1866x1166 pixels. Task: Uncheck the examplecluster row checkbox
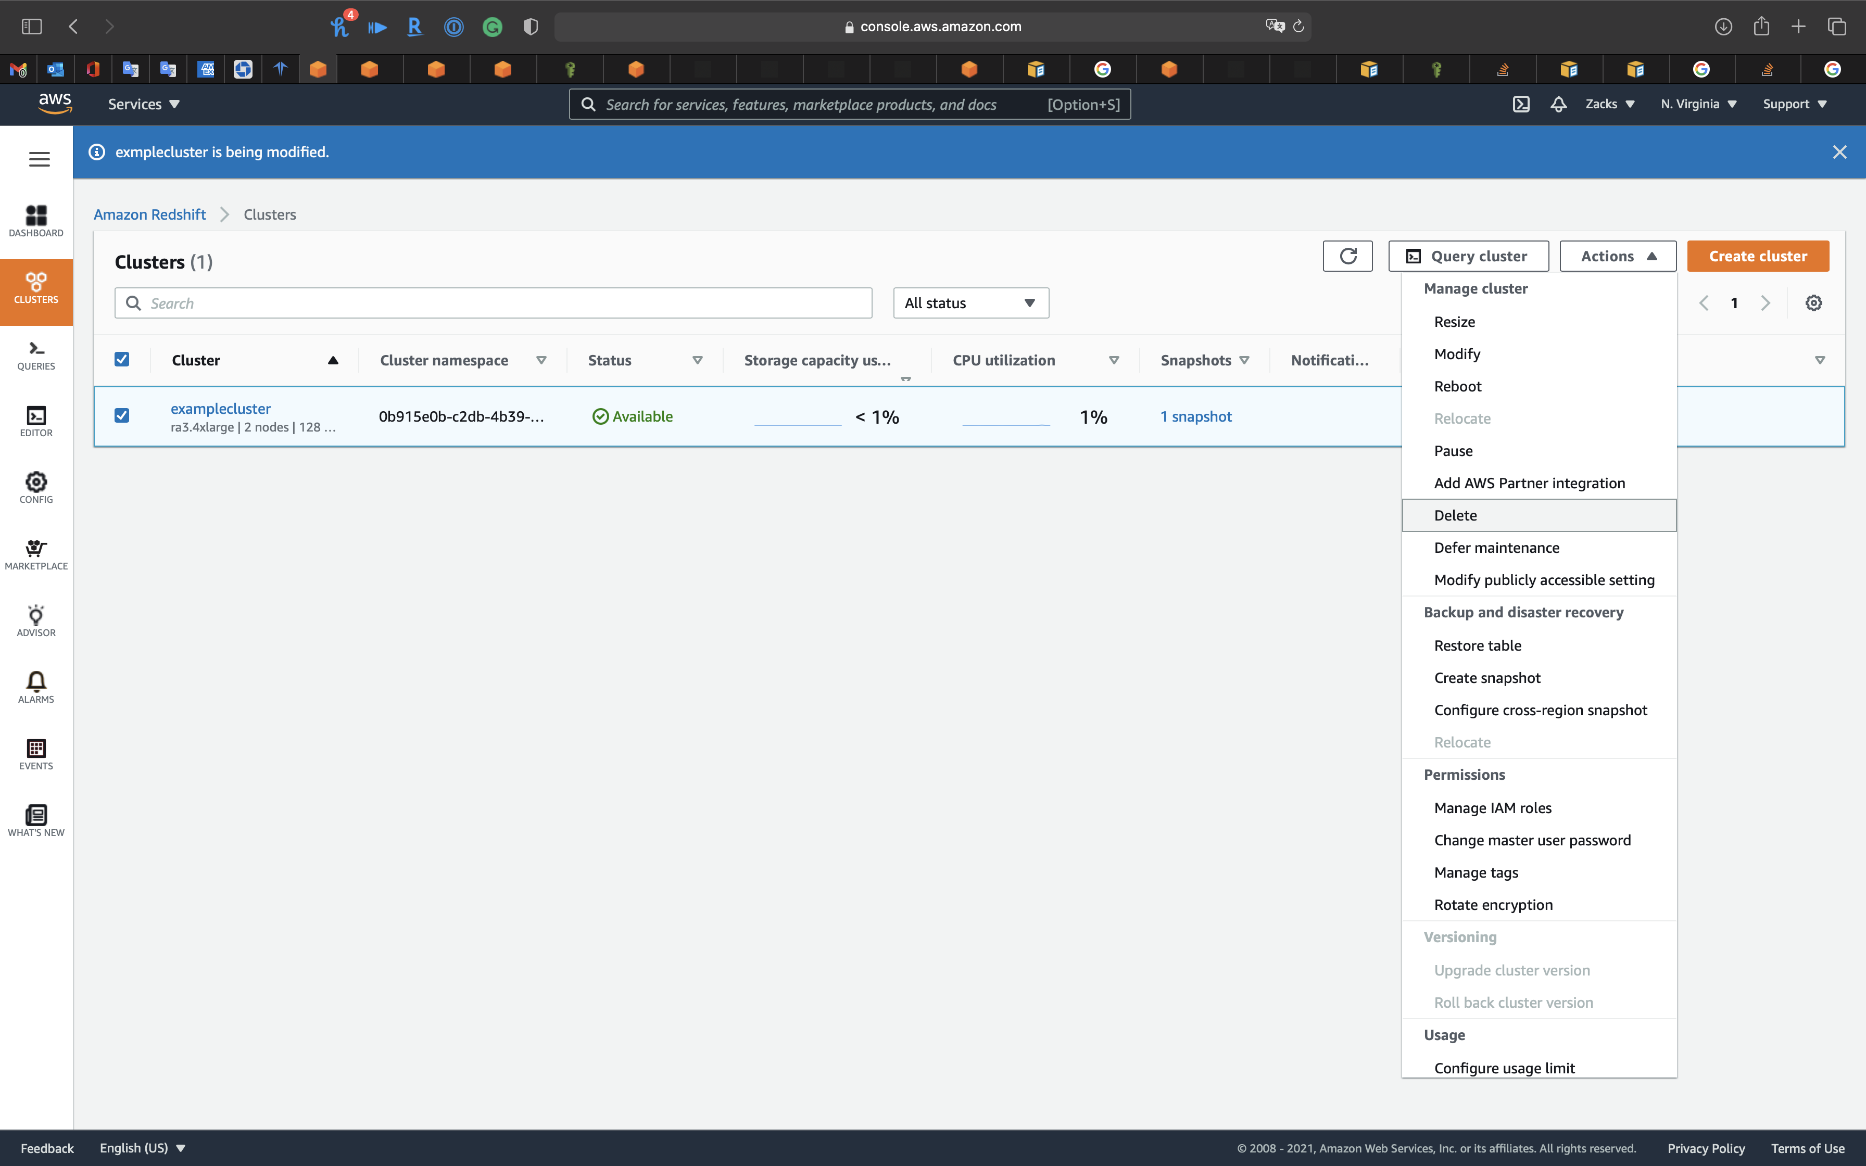122,416
